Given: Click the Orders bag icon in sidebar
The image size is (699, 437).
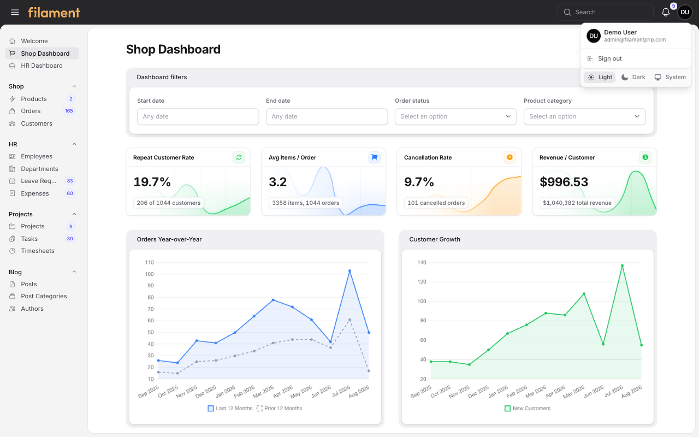Looking at the screenshot, I should pos(13,111).
